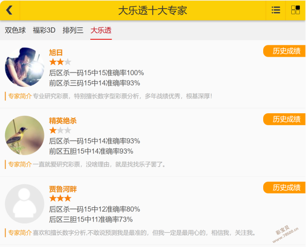Click 贾鲁河畔's three-star rating
Viewport: 306px width, 247px height.
click(60, 198)
